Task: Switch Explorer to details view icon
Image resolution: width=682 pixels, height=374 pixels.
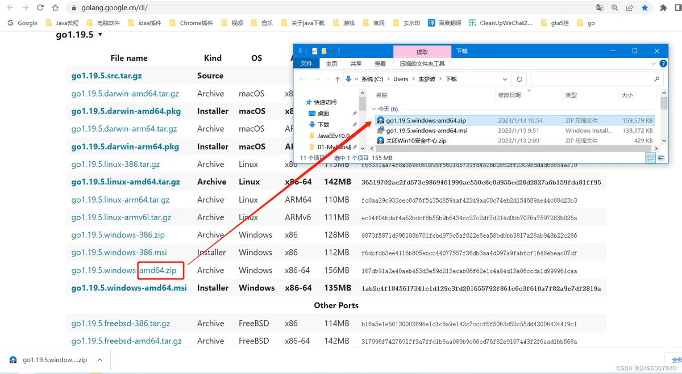Action: click(651, 158)
